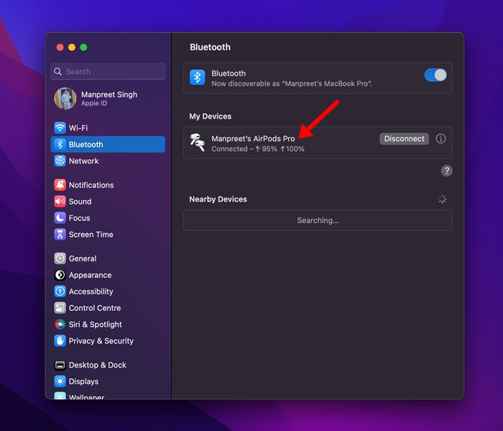Click the Wi-Fi icon in sidebar
Image resolution: width=503 pixels, height=431 pixels.
[x=60, y=128]
